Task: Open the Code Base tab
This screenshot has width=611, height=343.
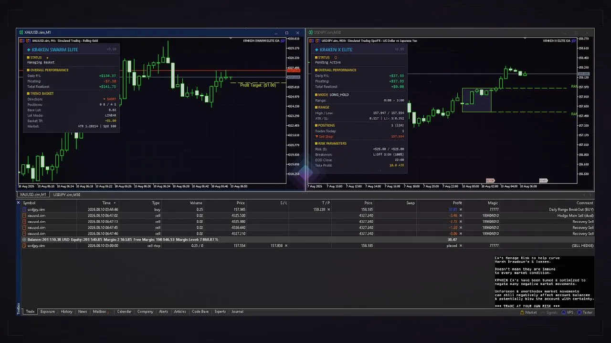Action: click(x=200, y=312)
